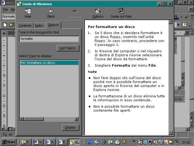Viewport: 194px width, 146px height.
Task: Click the Task Scheduler tray icon
Action: tap(140, 142)
